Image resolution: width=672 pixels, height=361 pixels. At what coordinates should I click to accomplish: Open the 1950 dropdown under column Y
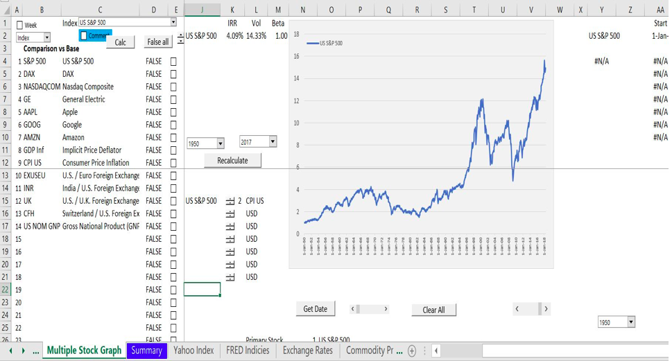click(631, 322)
